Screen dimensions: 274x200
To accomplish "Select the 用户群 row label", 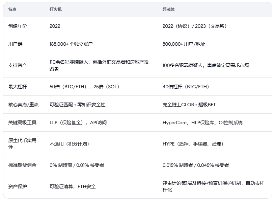I will (15, 44).
